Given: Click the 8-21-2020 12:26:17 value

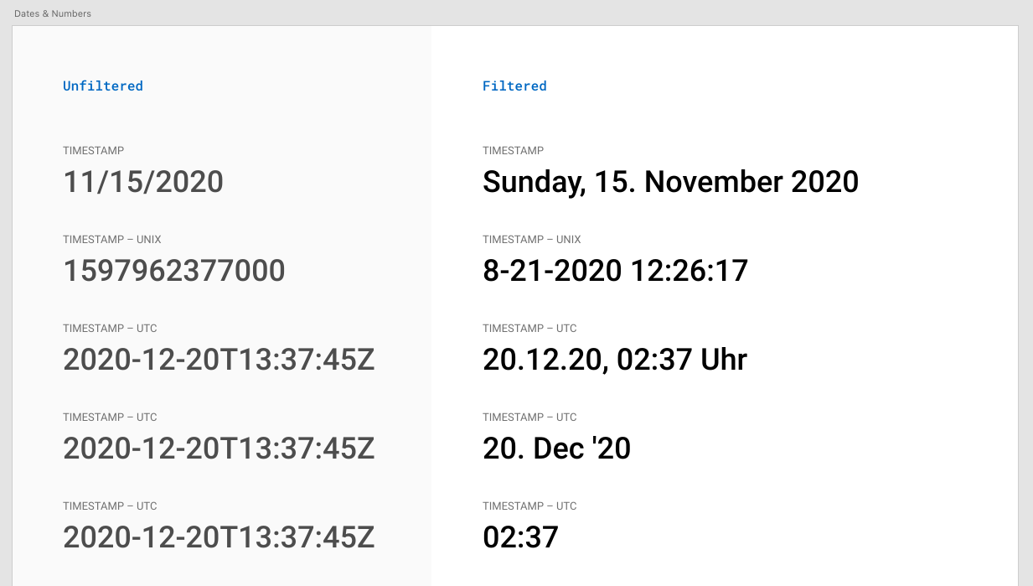Looking at the screenshot, I should point(615,271).
